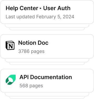Expand the stacked card directly beneath Notion Doc card
Image resolution: width=94 pixels, height=99 pixels.
[47, 60]
